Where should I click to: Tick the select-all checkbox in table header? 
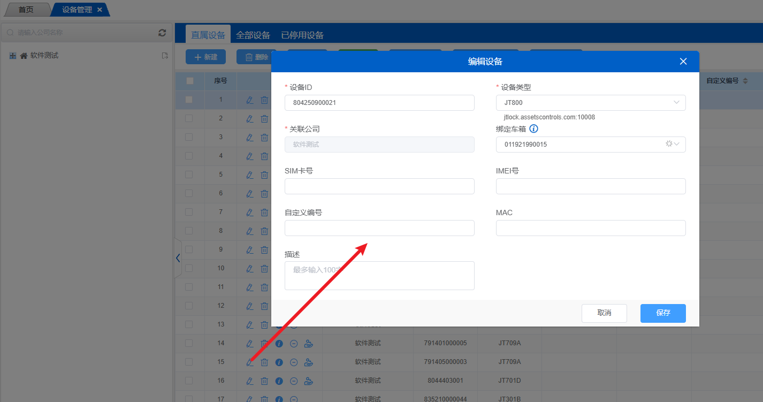coord(189,81)
